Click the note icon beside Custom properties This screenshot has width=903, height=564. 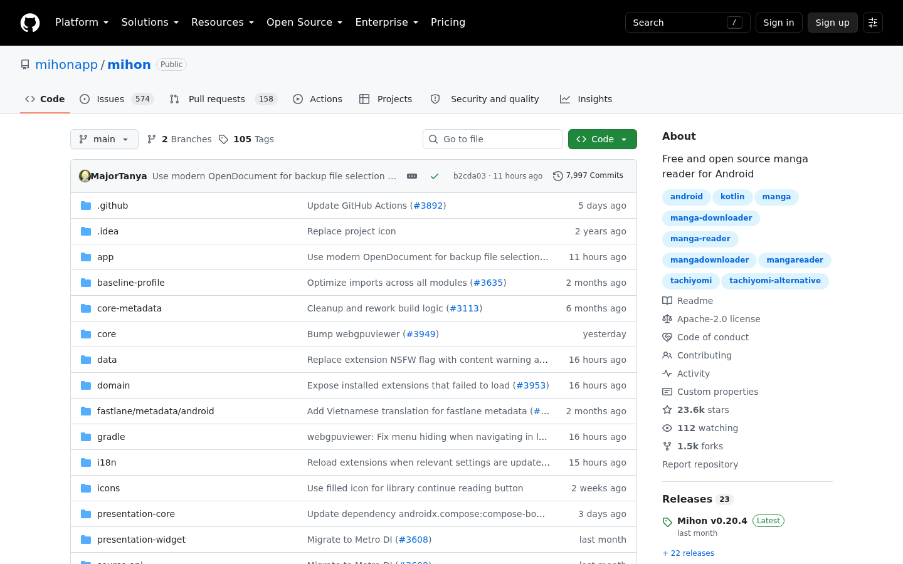point(667,392)
